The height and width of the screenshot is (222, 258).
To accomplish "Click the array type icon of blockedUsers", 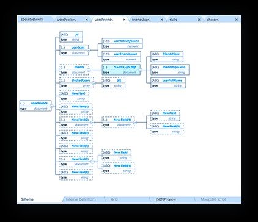I will (63, 81).
